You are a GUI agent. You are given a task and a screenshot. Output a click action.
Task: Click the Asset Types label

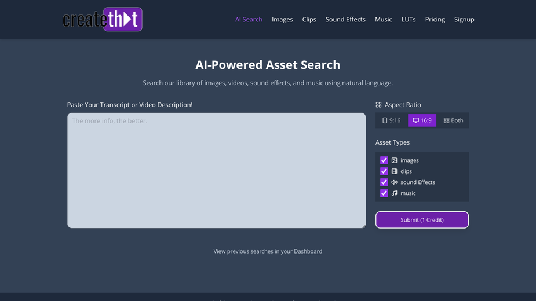tap(392, 142)
